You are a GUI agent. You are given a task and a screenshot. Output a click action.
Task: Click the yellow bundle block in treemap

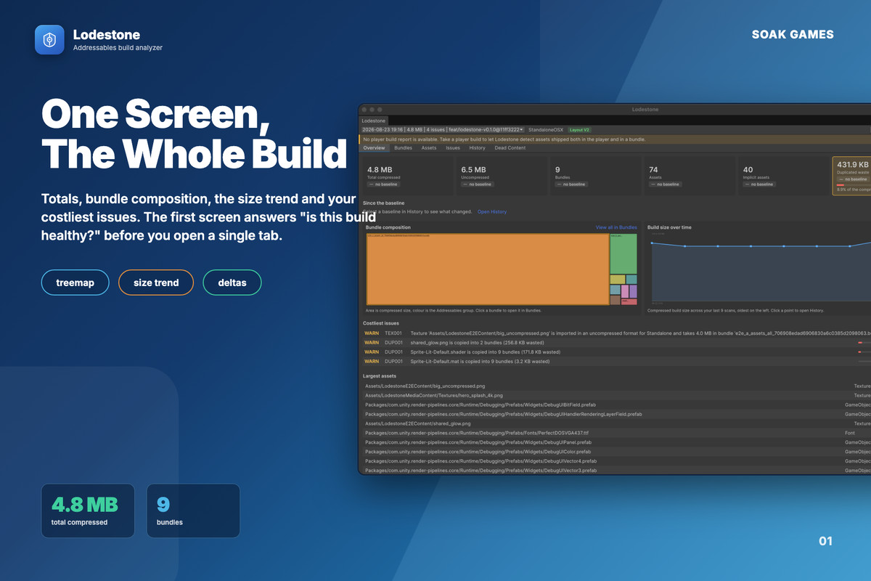click(617, 279)
